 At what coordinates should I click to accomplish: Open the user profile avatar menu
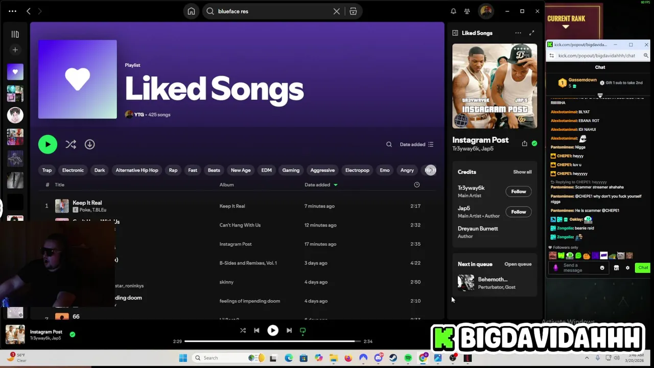tap(486, 11)
